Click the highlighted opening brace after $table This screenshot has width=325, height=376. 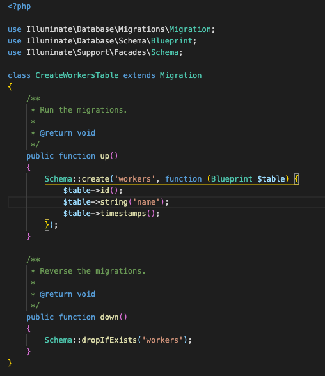tap(296, 179)
